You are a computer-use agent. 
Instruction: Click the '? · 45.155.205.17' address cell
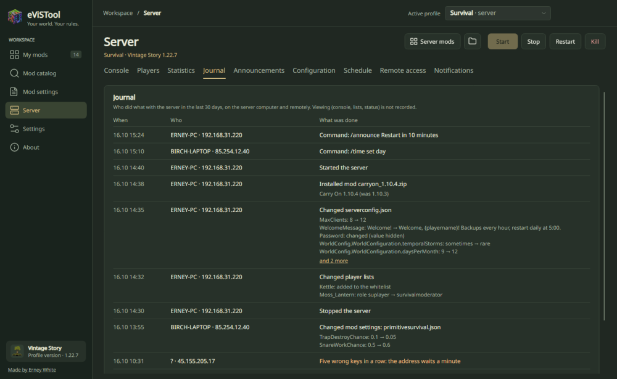pos(193,361)
